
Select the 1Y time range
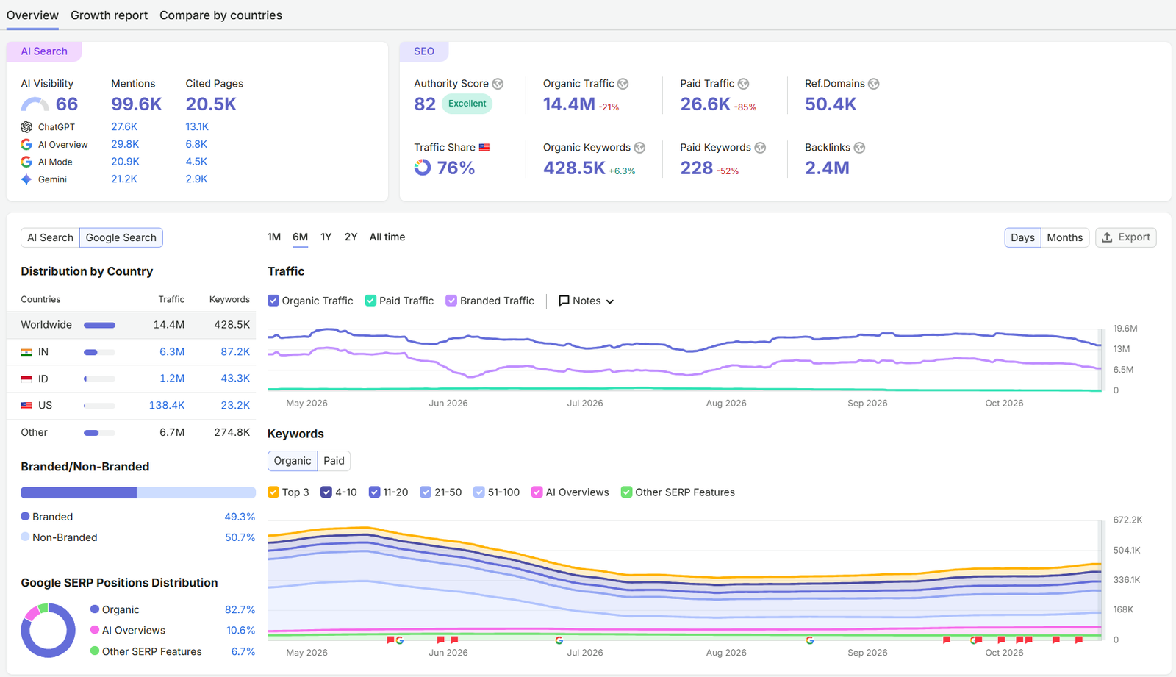tap(326, 237)
